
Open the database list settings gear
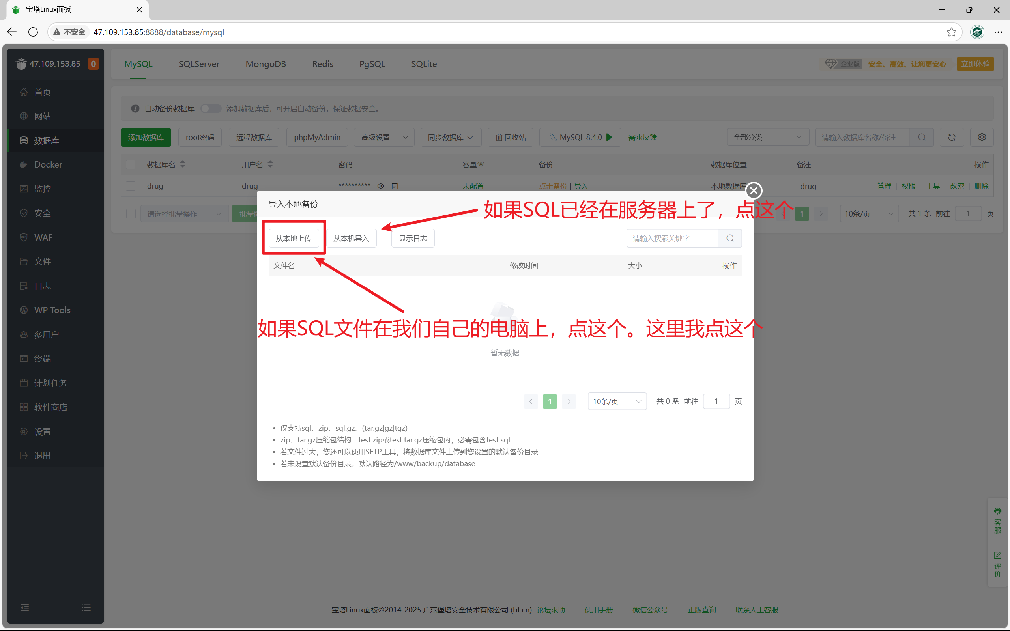click(982, 137)
